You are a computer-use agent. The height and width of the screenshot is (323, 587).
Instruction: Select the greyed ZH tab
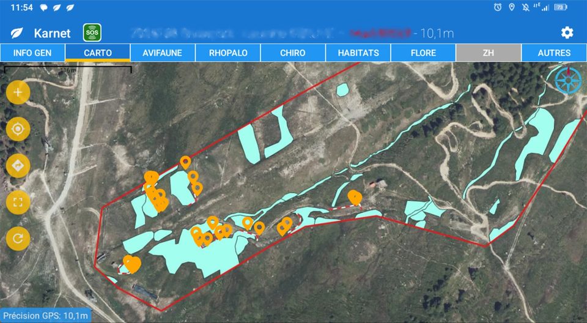click(x=488, y=53)
